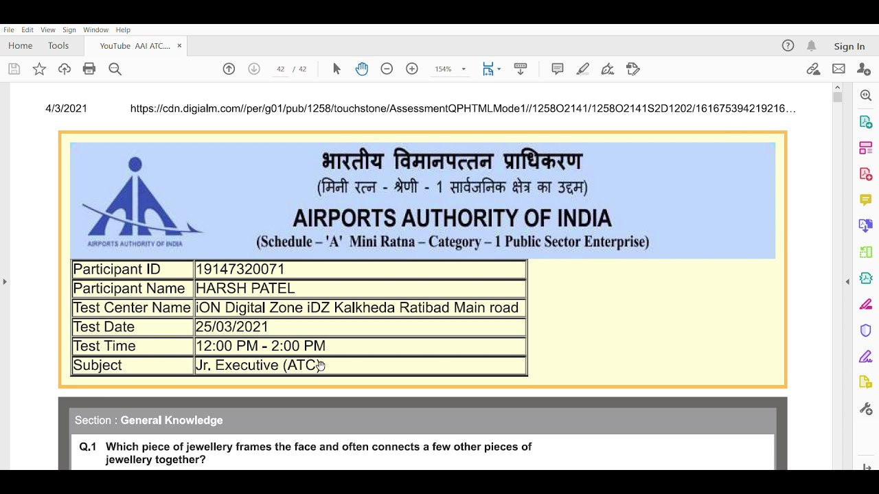
Task: Open the More Tools wrench icon
Action: coord(866,409)
